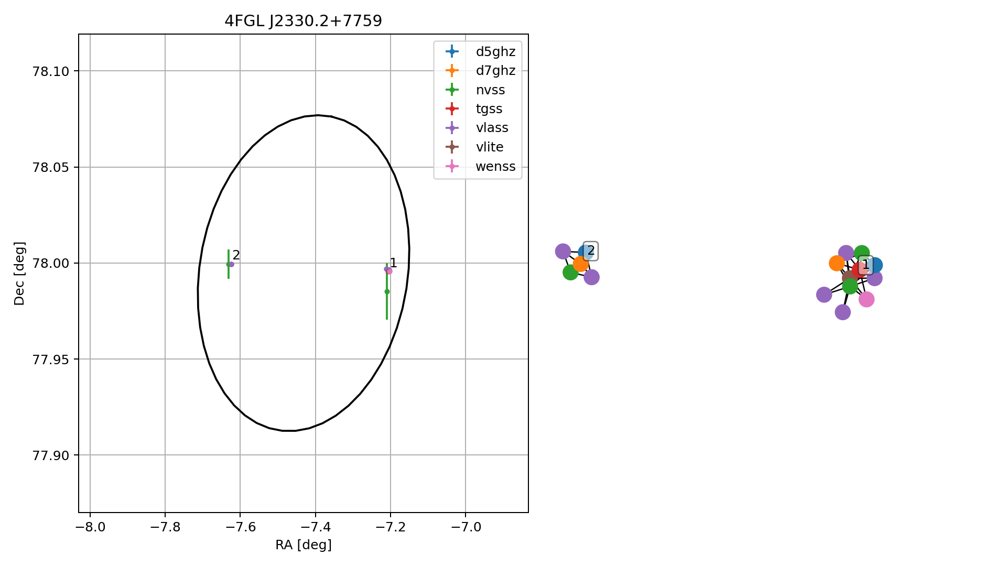Click the −7.2 RA tick label
The height and width of the screenshot is (566, 1006).
391,527
